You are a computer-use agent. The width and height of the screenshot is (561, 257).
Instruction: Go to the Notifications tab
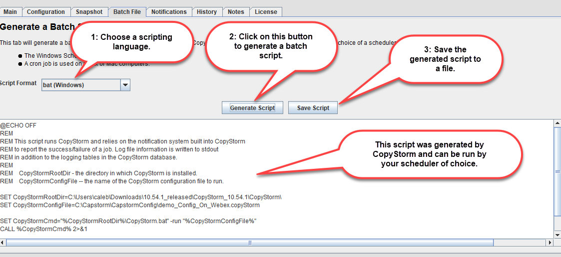(169, 12)
